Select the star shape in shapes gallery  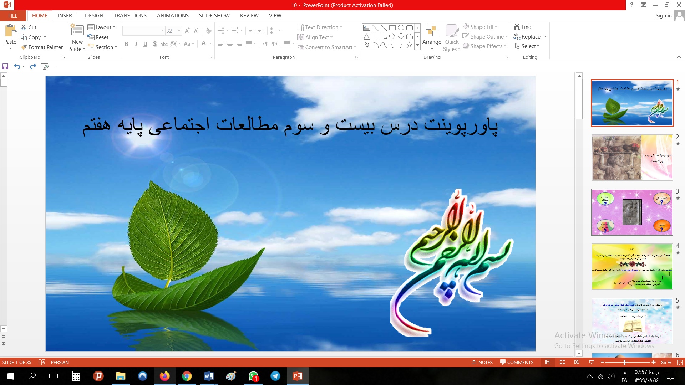[409, 45]
